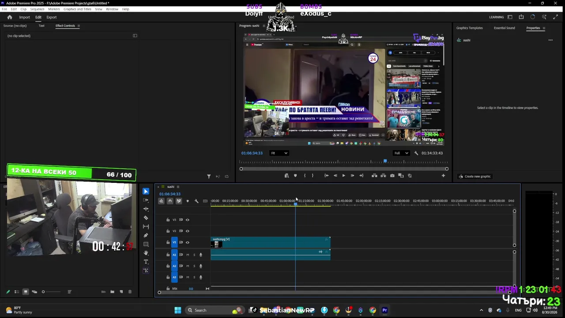Mute audio track A1

coord(188,255)
